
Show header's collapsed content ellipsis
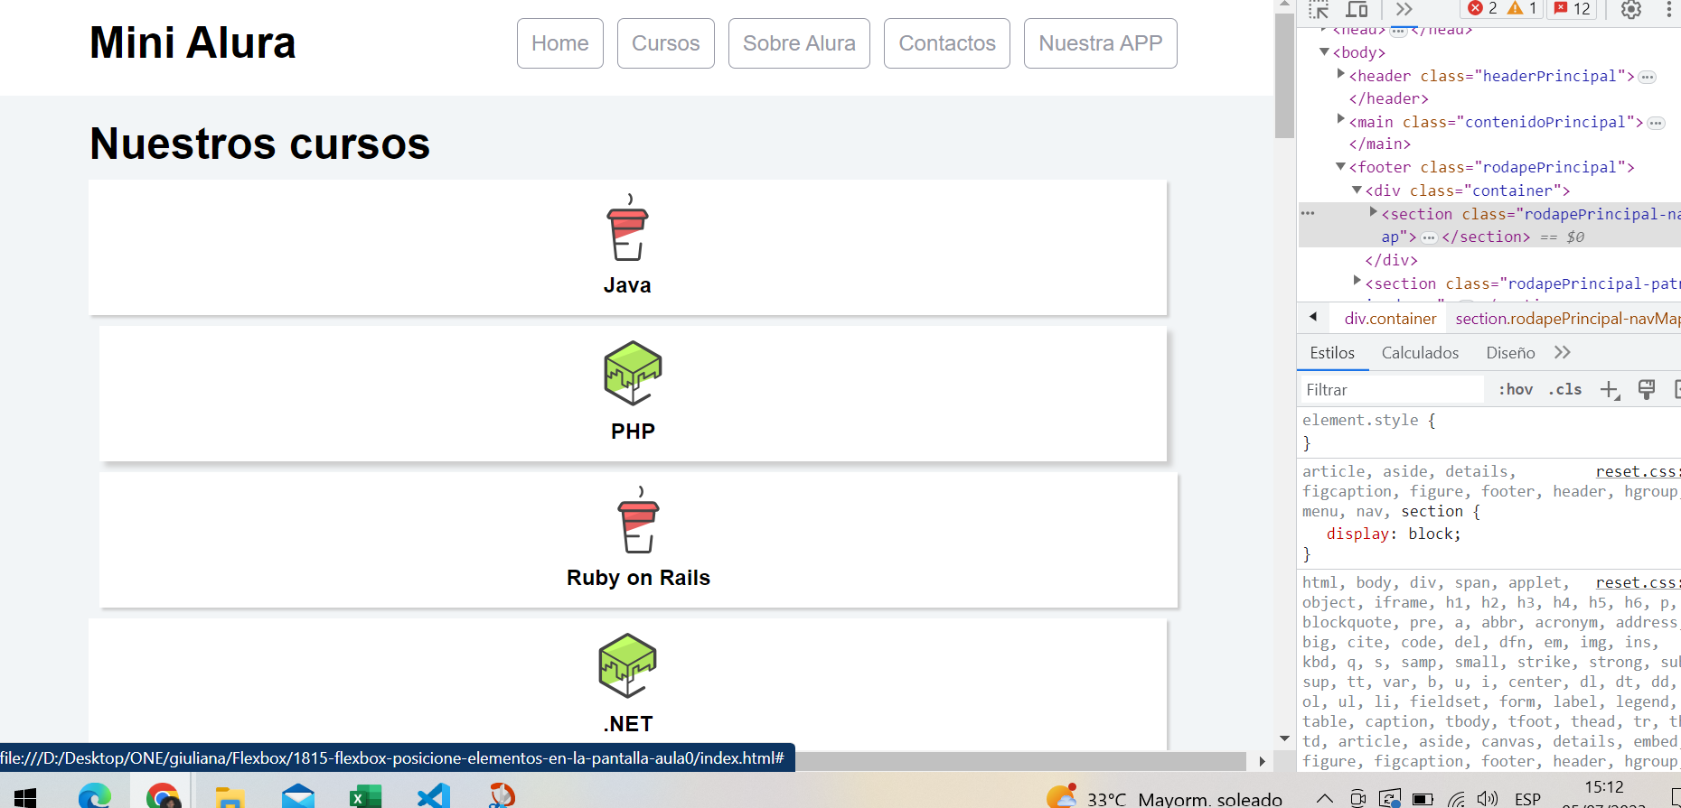point(1648,77)
